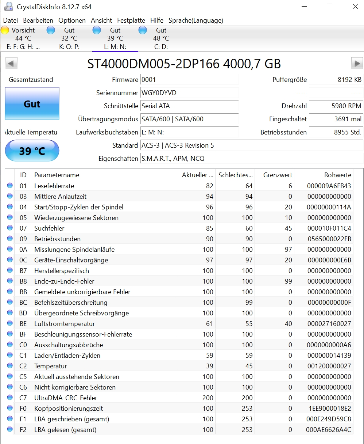Click the Parametername column header

pos(104,175)
